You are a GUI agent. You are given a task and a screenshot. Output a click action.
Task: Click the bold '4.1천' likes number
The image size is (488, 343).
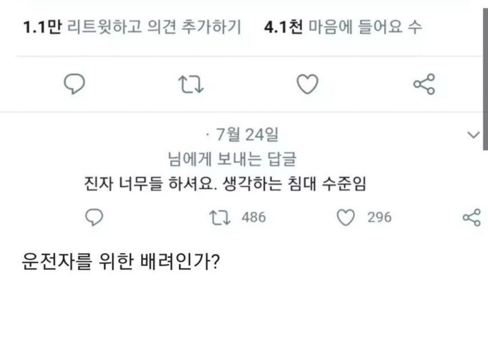(x=283, y=27)
